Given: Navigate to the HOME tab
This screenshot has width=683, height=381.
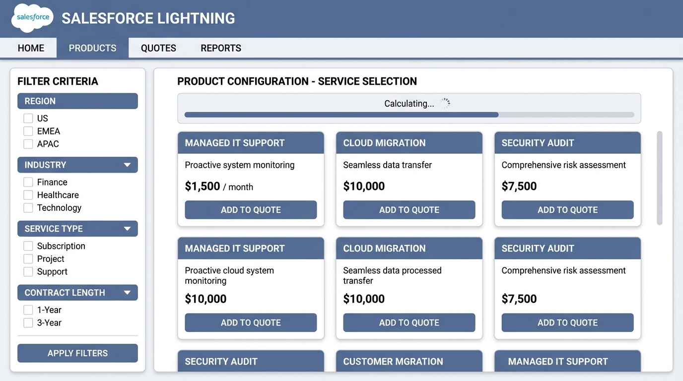Looking at the screenshot, I should tap(31, 48).
